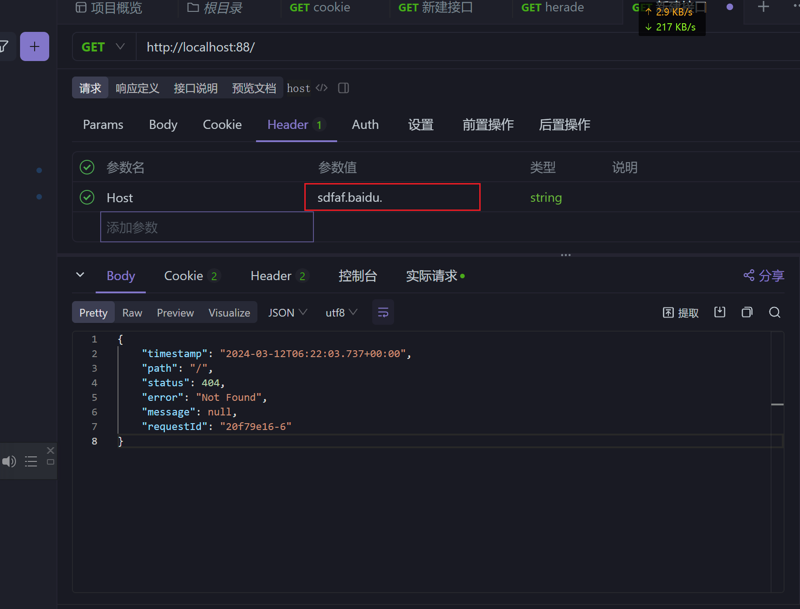Open the GET method dropdown

coord(104,47)
